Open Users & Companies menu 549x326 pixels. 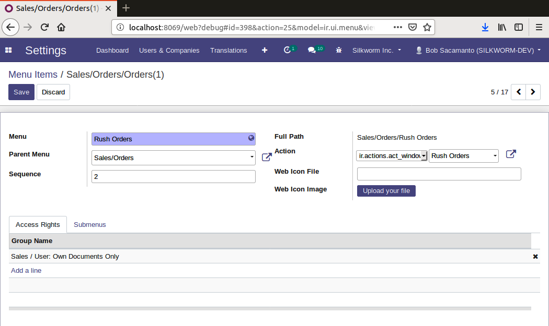coord(169,50)
